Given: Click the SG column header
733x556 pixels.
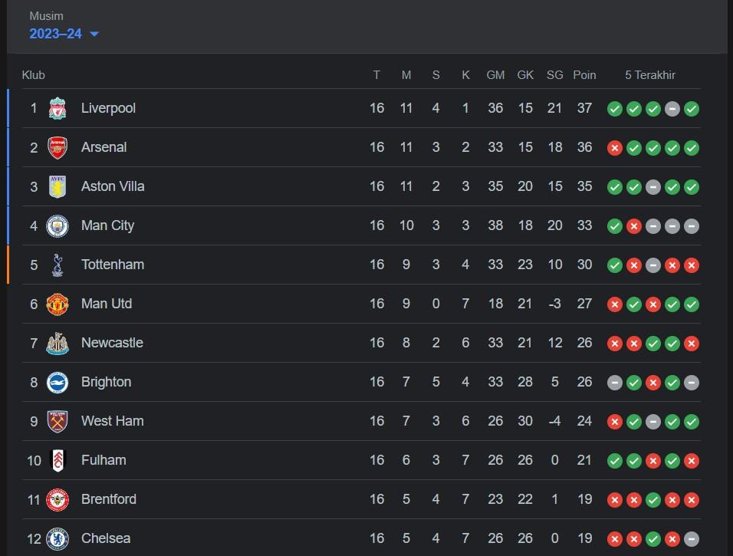Looking at the screenshot, I should tap(555, 74).
